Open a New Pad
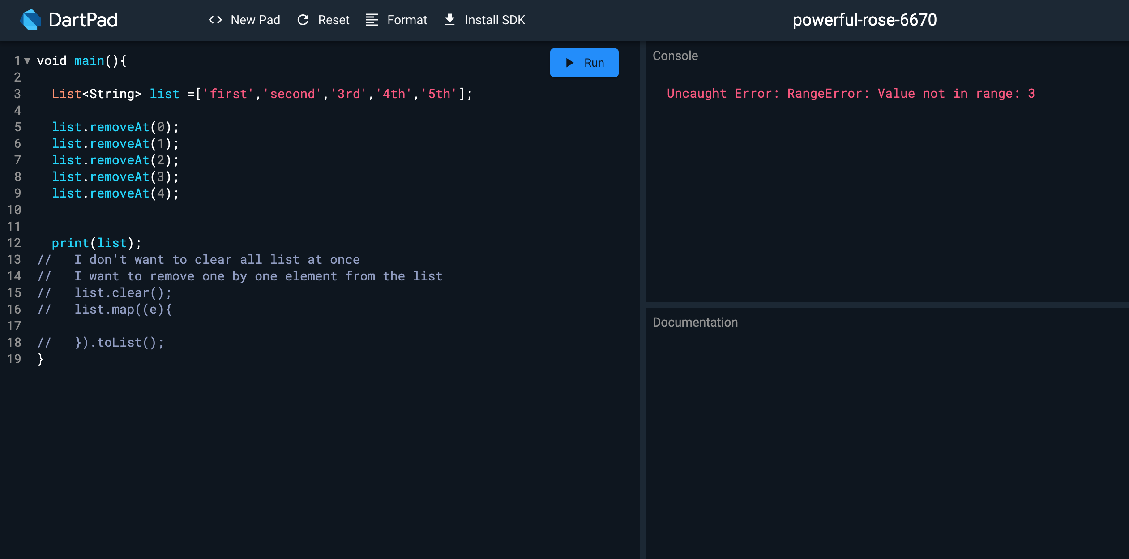 [244, 20]
